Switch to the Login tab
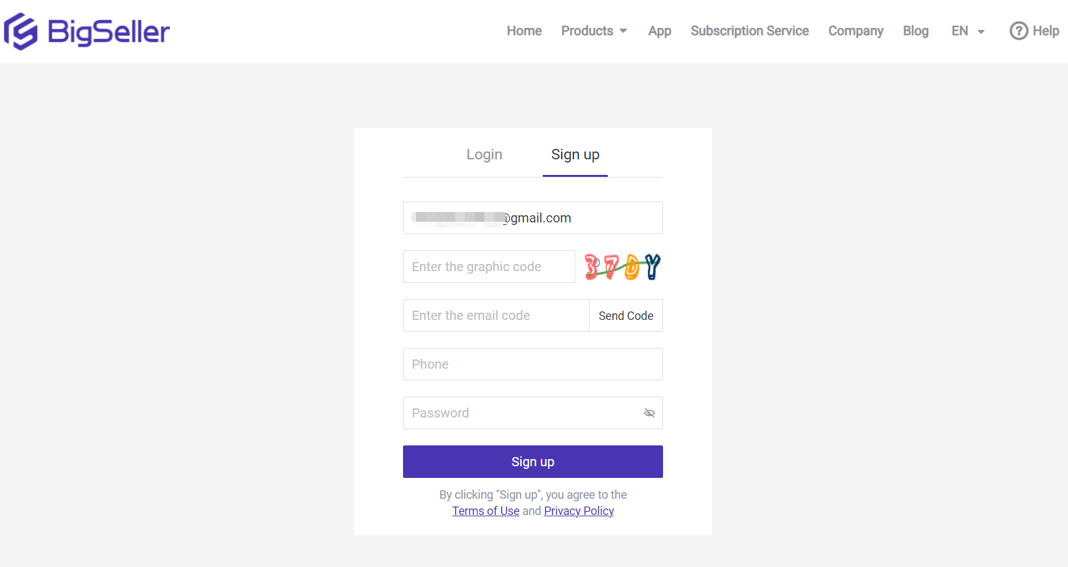This screenshot has width=1068, height=567. click(x=484, y=154)
